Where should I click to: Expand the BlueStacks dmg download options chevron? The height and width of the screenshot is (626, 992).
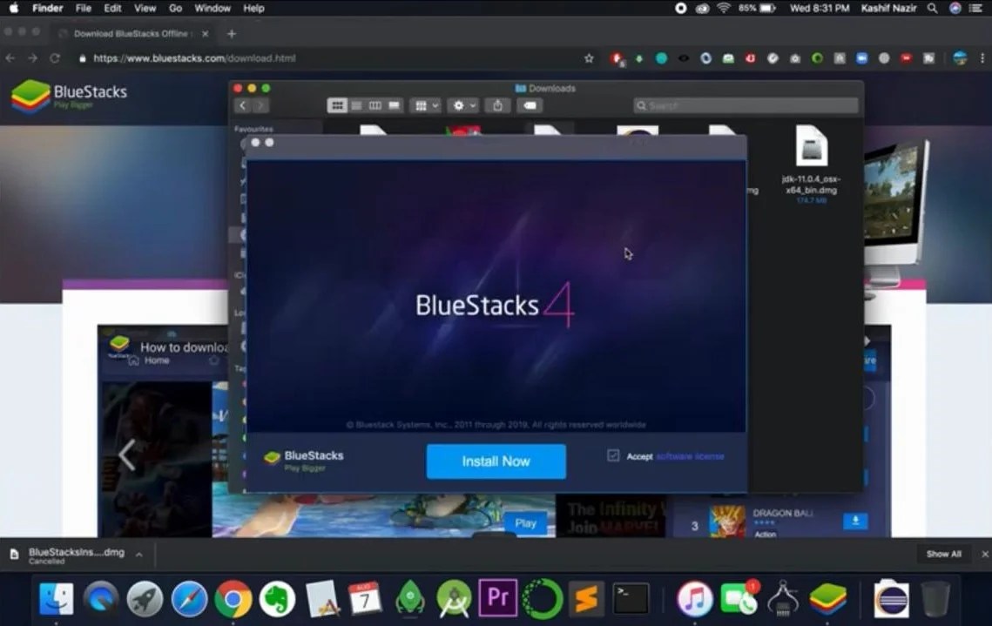pyautogui.click(x=138, y=555)
